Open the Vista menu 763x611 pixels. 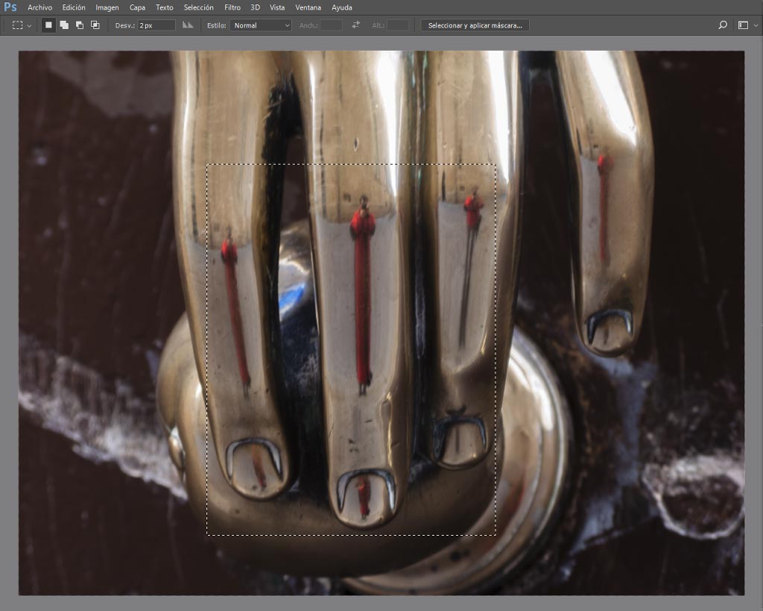click(x=277, y=7)
